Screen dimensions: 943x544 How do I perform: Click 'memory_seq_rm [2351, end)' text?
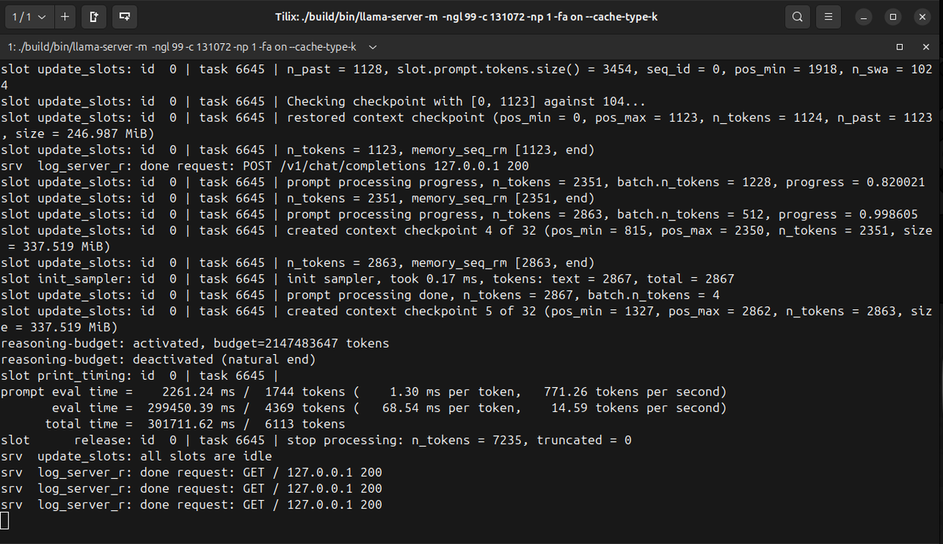[x=502, y=198]
